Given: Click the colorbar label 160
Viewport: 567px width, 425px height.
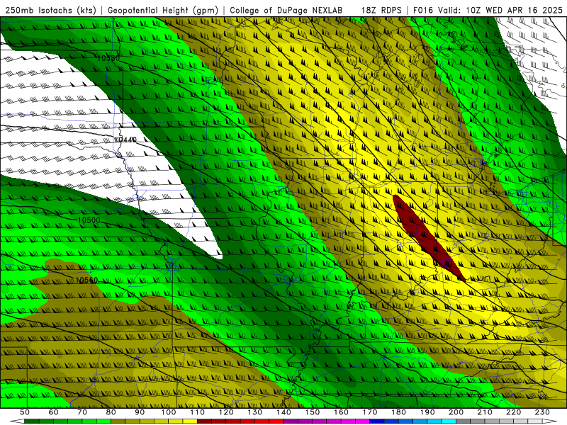Looking at the screenshot, I should pos(341,412).
